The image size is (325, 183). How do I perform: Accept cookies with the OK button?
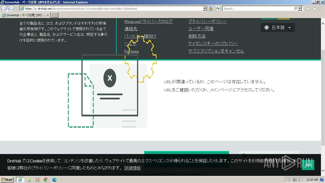pos(308,165)
